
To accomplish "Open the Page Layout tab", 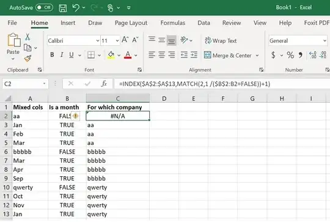I will 131,23.
